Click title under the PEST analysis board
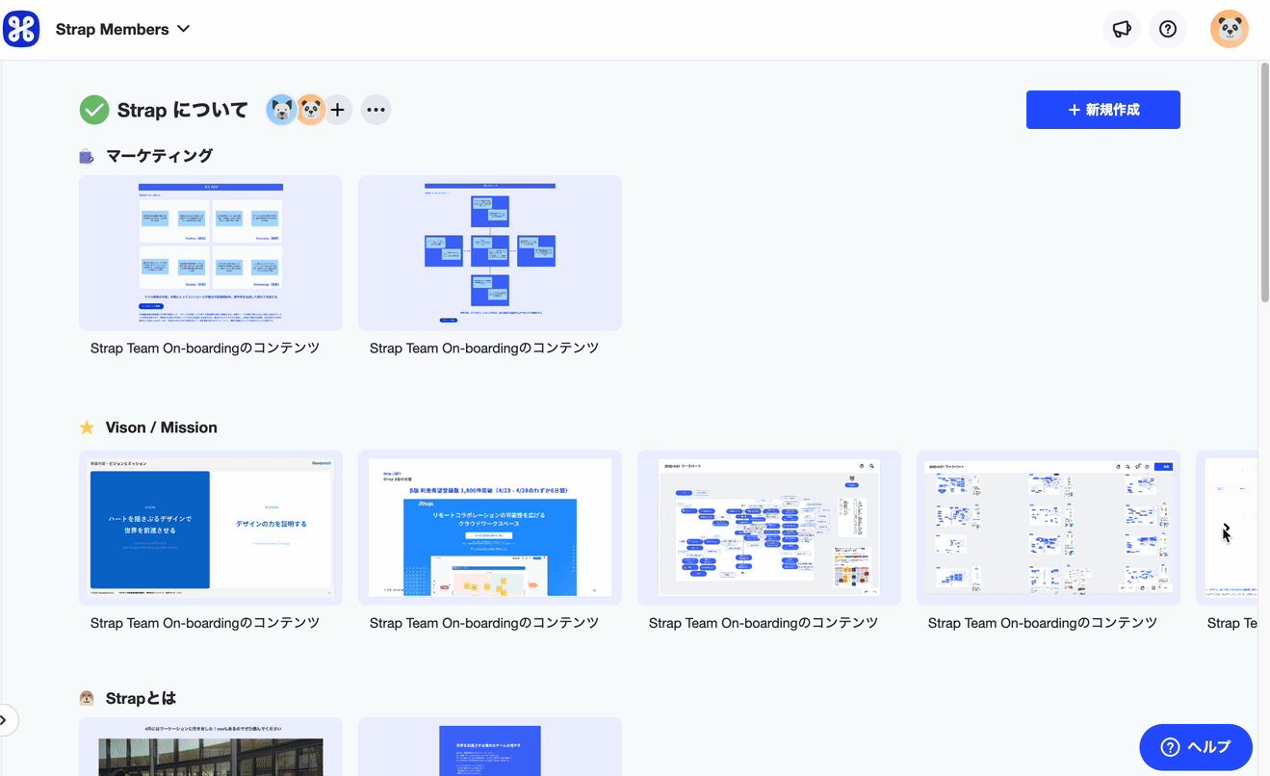1270x776 pixels. point(205,349)
